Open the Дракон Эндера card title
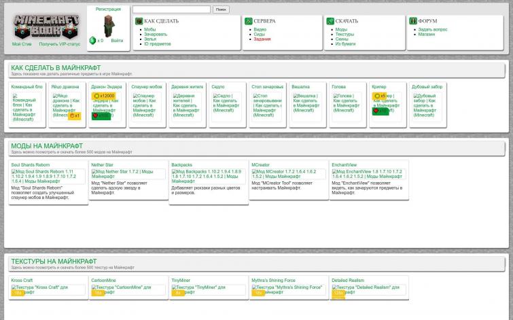 coord(106,87)
